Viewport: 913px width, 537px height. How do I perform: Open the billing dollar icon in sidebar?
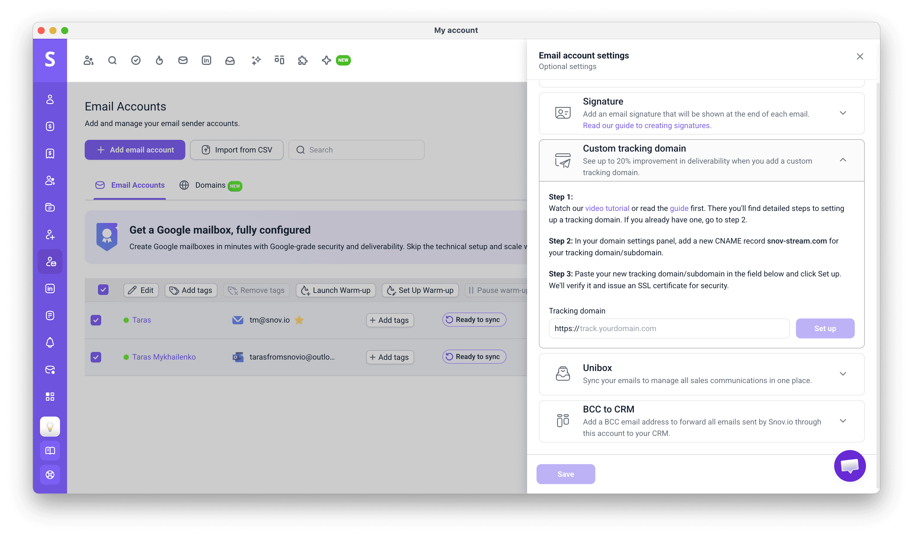(x=50, y=126)
